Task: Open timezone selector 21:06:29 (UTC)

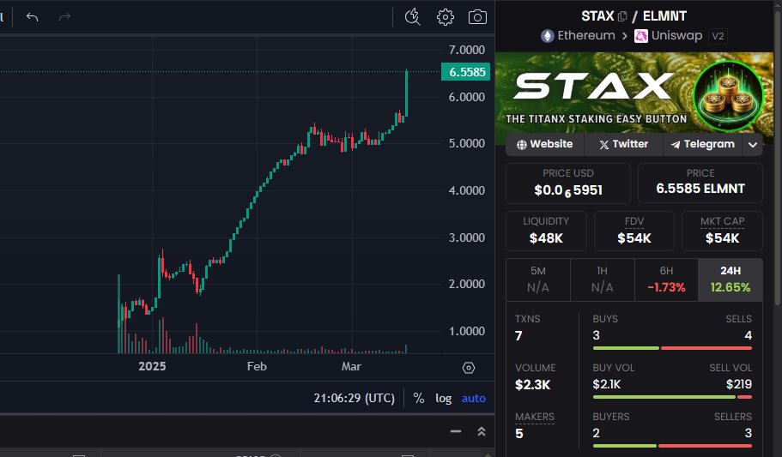Action: (355, 398)
